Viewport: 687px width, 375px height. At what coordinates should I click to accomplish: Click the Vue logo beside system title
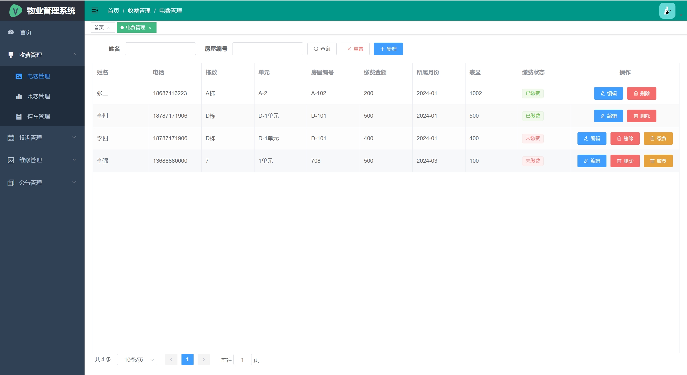[15, 11]
